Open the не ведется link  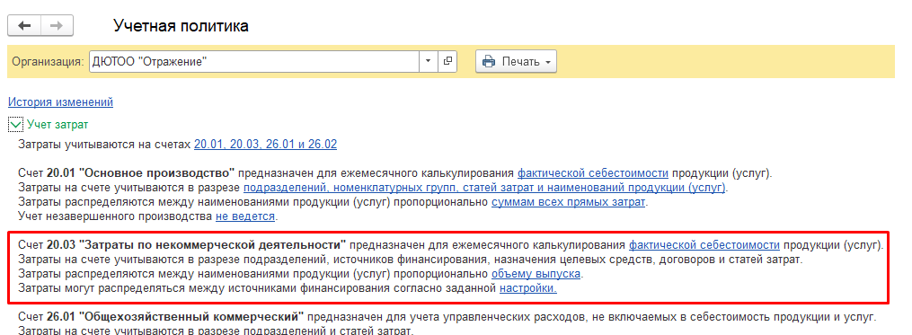point(245,217)
